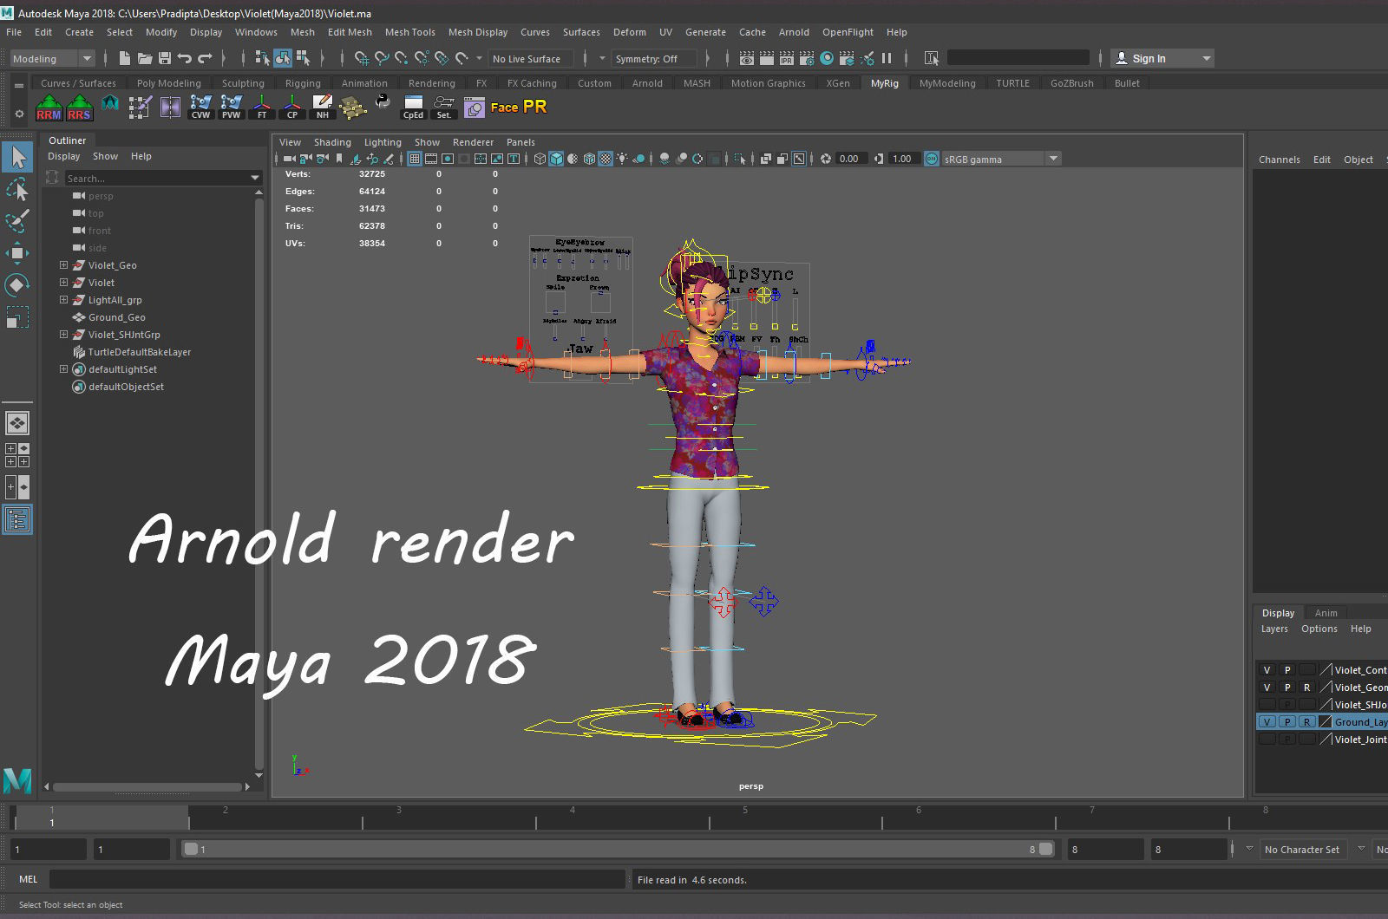Toggle color management button beside sRGB gamma
1388x919 pixels.
point(932,159)
